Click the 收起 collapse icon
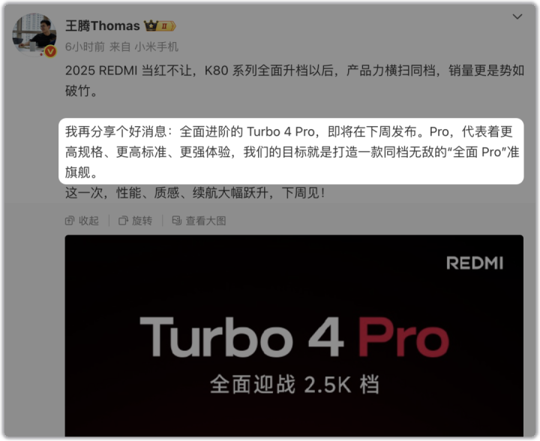 coord(70,221)
